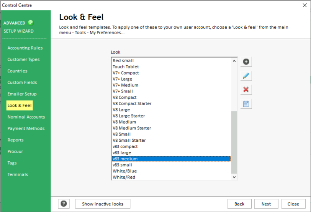Click the highlighted 'v83 medium' row

(x=171, y=159)
